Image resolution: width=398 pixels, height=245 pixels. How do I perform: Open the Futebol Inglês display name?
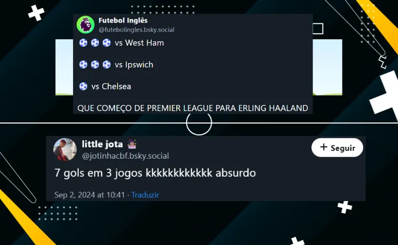[123, 20]
